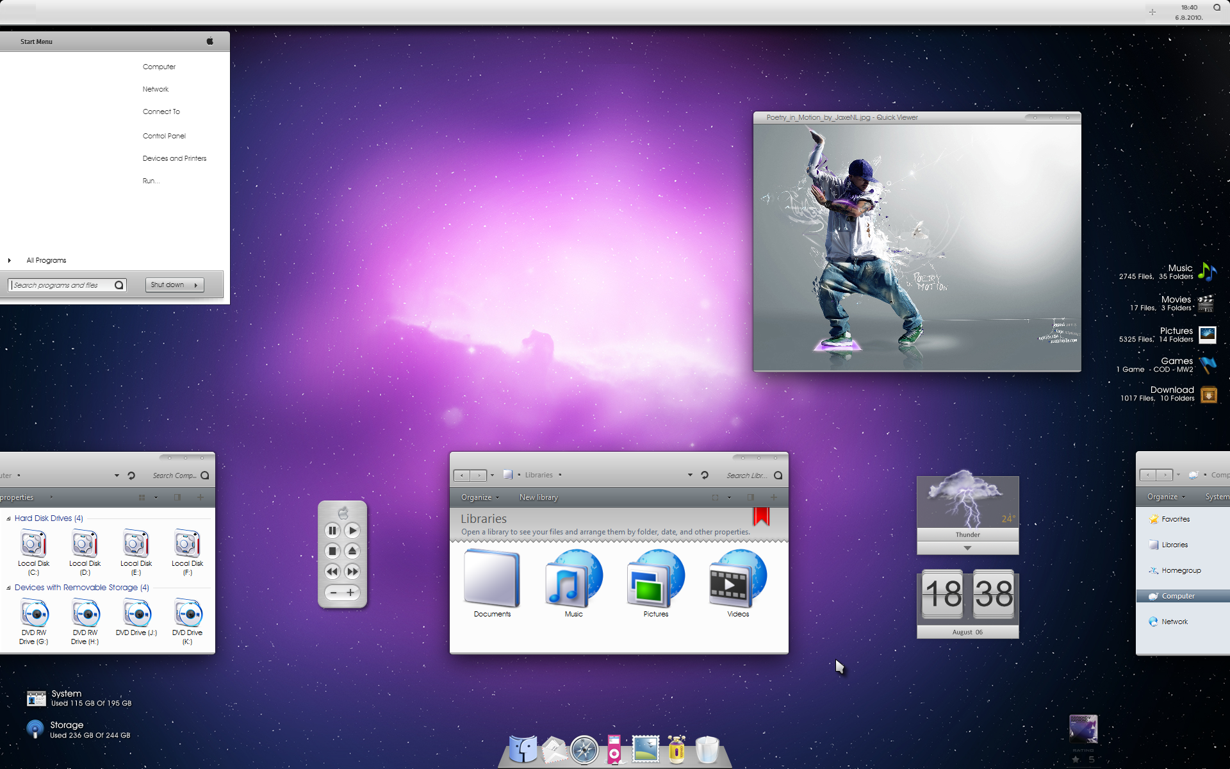Open the Organize menu in Libraries
Screen dimensions: 1230x769
pyautogui.click(x=480, y=497)
